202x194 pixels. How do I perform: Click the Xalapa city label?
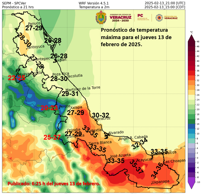click(76, 108)
